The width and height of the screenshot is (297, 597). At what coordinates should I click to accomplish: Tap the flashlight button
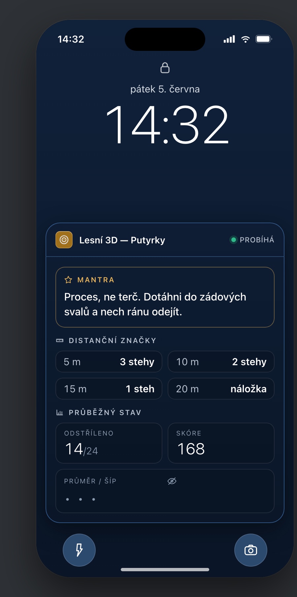coord(79,550)
